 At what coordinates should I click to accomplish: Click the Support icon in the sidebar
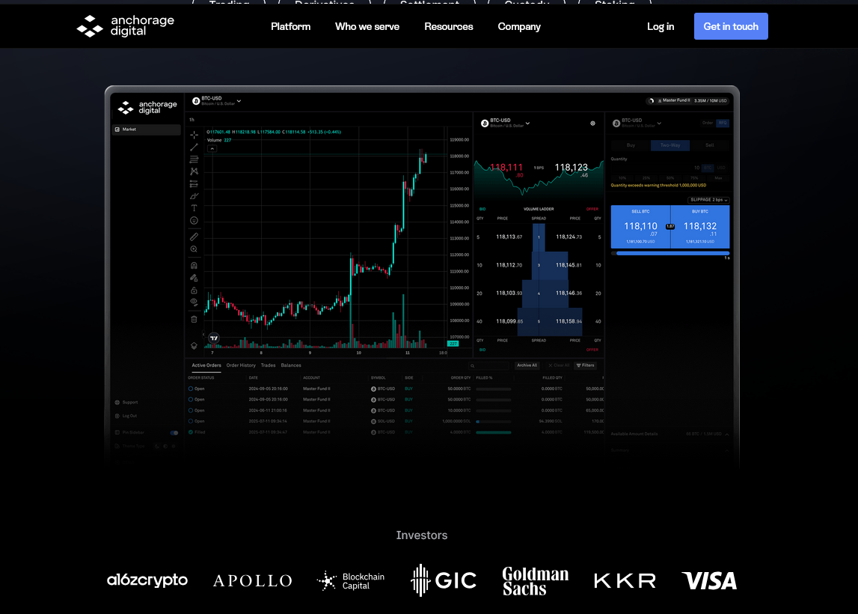click(x=117, y=402)
